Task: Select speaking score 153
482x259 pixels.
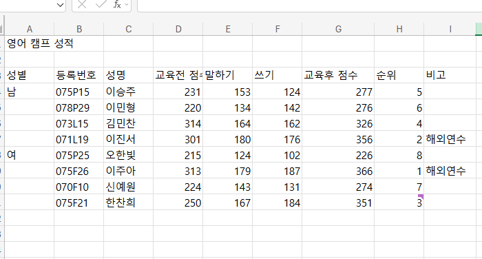Action: (228, 92)
